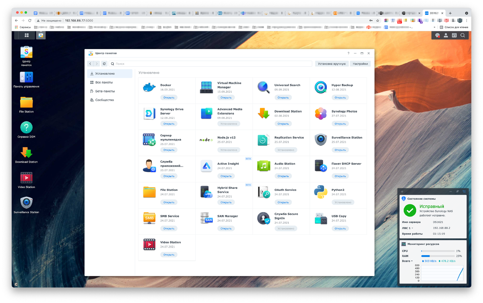
Task: Open the Docker package icon
Action: pyautogui.click(x=149, y=87)
